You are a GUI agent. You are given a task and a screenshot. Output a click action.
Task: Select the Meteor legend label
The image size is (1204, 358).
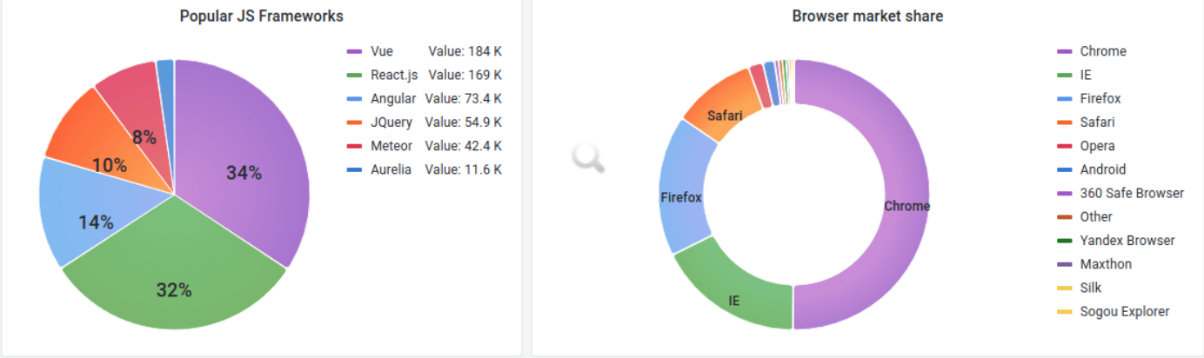pos(391,146)
